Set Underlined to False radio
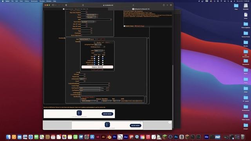 pyautogui.click(x=103, y=60)
